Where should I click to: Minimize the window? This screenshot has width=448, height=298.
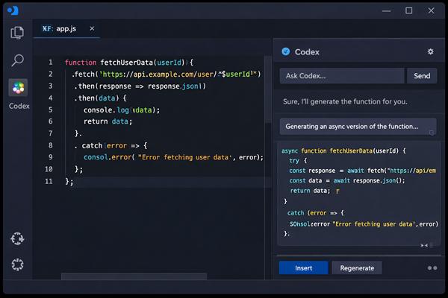386,11
